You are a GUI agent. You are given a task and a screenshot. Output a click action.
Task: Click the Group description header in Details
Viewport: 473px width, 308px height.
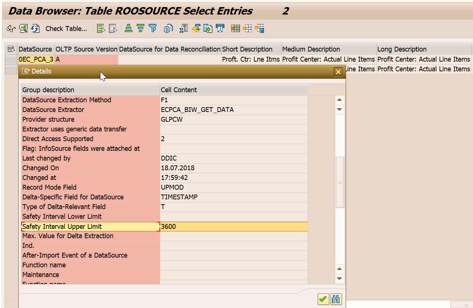90,90
